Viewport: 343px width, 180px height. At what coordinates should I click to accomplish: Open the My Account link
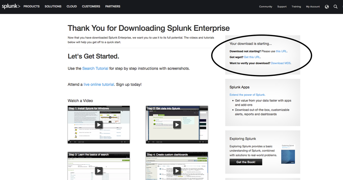pyautogui.click(x=313, y=7)
